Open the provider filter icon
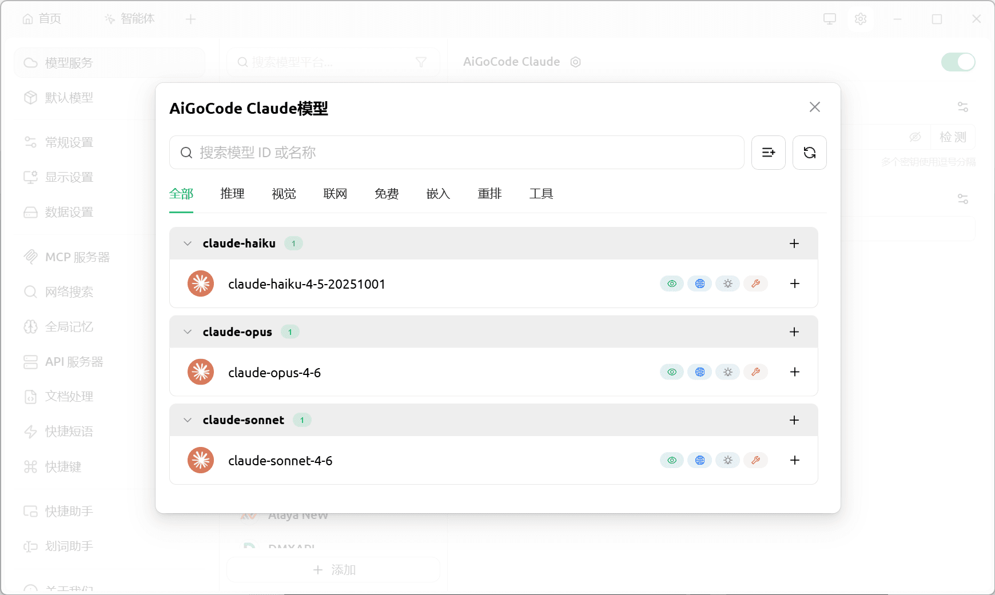This screenshot has width=995, height=595. coord(421,62)
